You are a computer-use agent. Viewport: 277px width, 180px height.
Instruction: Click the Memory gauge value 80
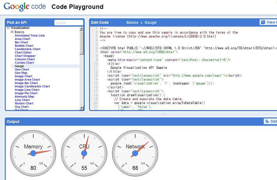[x=33, y=168]
